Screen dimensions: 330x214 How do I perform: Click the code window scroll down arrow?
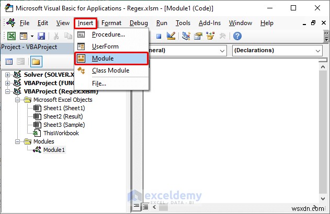pyautogui.click(x=323, y=198)
